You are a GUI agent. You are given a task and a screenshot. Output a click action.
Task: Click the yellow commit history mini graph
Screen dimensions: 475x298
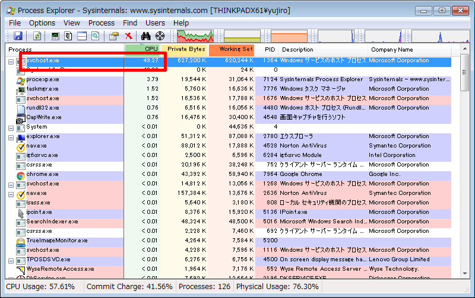tap(242, 36)
